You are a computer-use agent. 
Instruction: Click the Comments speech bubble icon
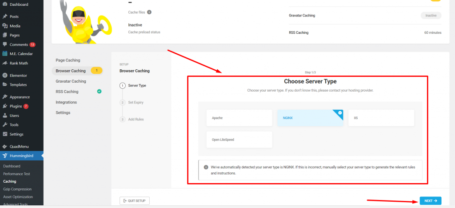5,45
